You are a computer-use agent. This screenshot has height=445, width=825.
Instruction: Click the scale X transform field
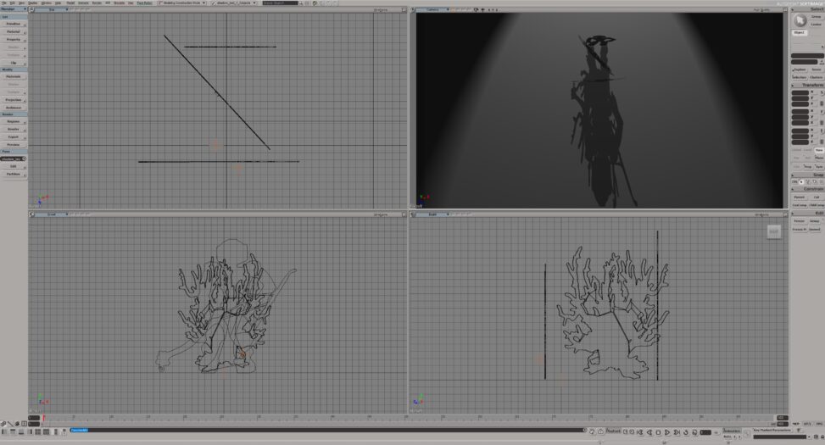(800, 91)
